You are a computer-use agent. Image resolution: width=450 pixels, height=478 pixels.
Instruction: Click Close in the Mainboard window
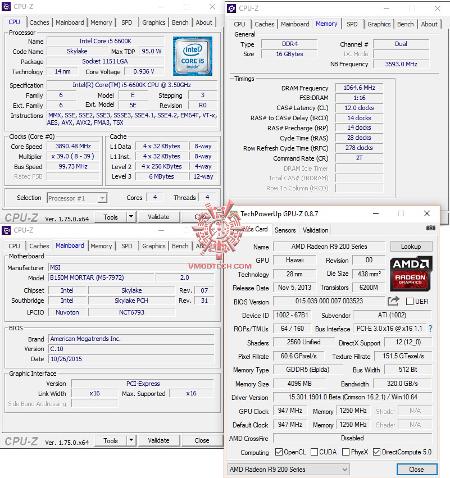click(x=202, y=440)
